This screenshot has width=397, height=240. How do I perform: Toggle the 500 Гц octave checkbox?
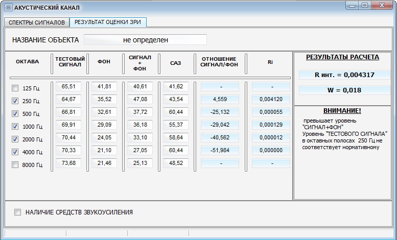15,113
